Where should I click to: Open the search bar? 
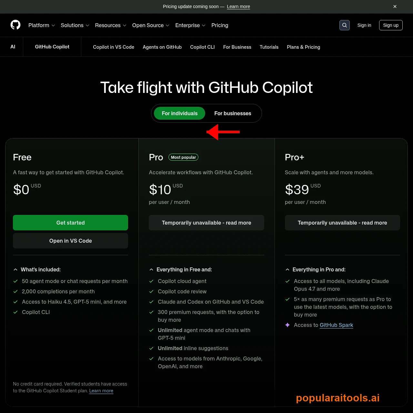[344, 25]
